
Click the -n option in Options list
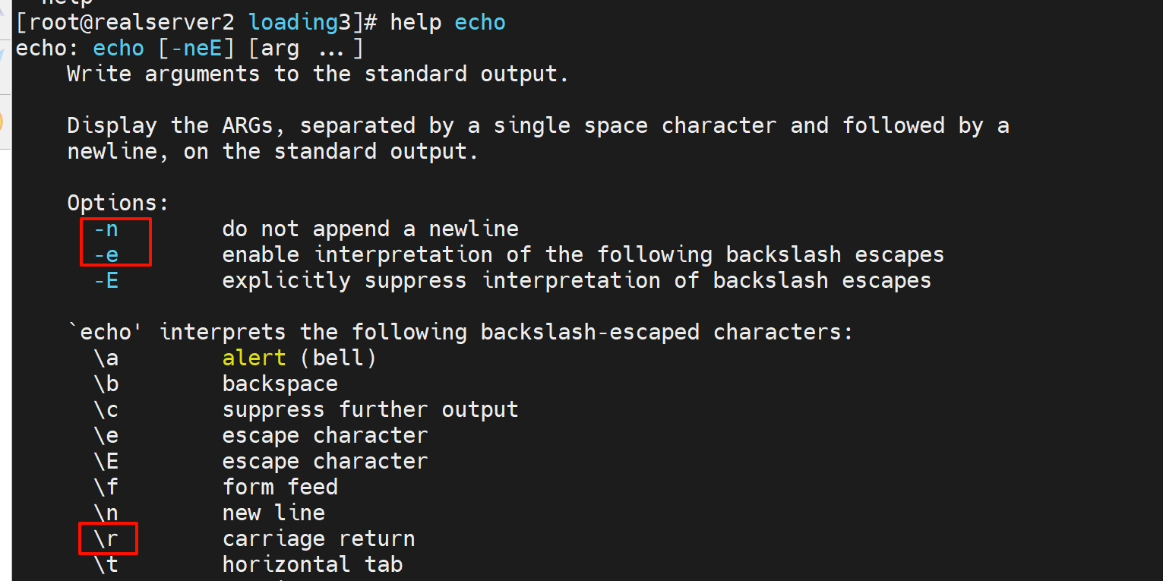[x=106, y=229]
